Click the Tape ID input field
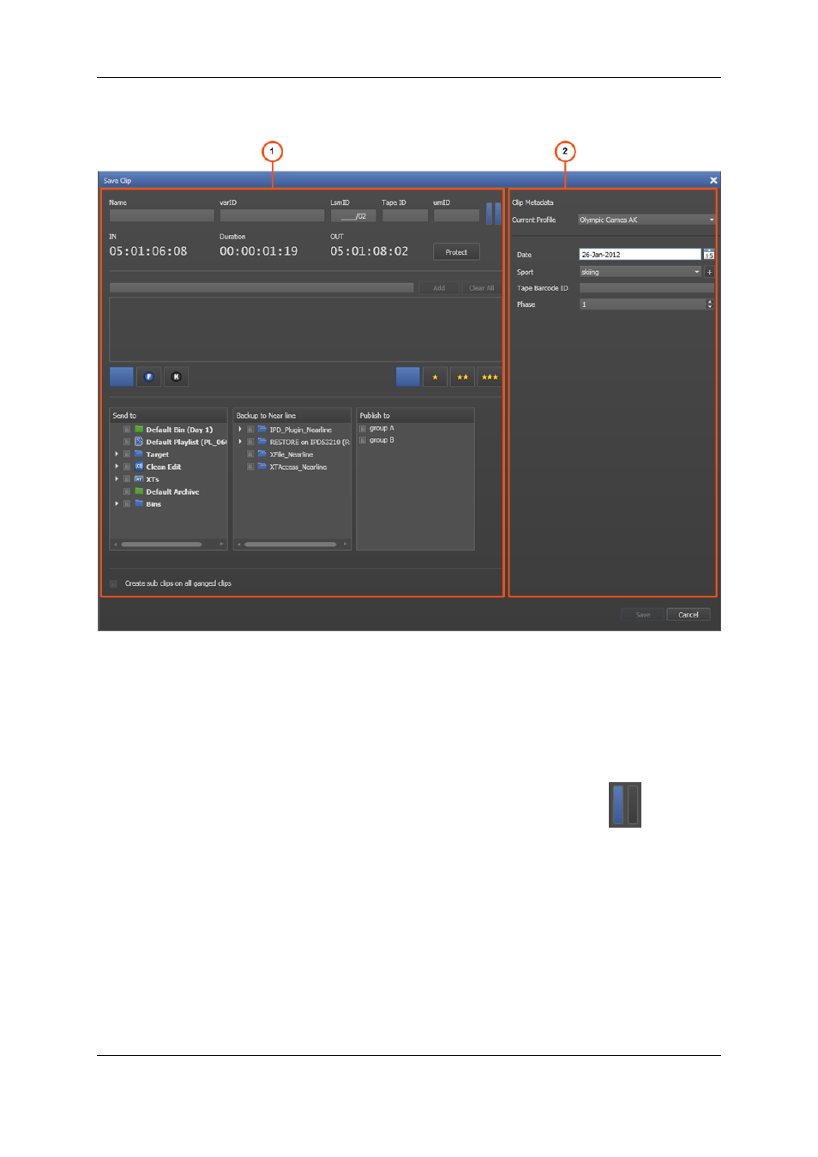This screenshot has width=818, height=1157. [x=405, y=216]
